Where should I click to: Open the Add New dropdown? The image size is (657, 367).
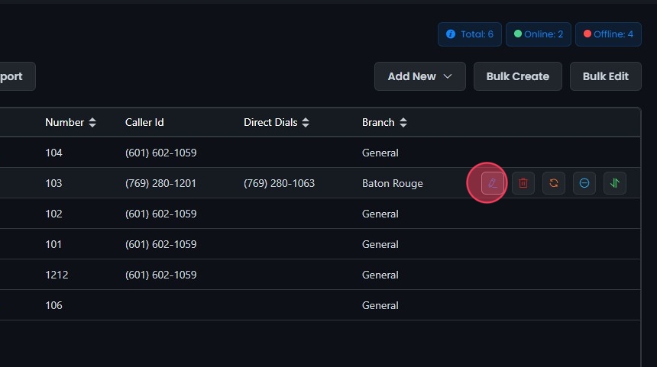(x=419, y=76)
